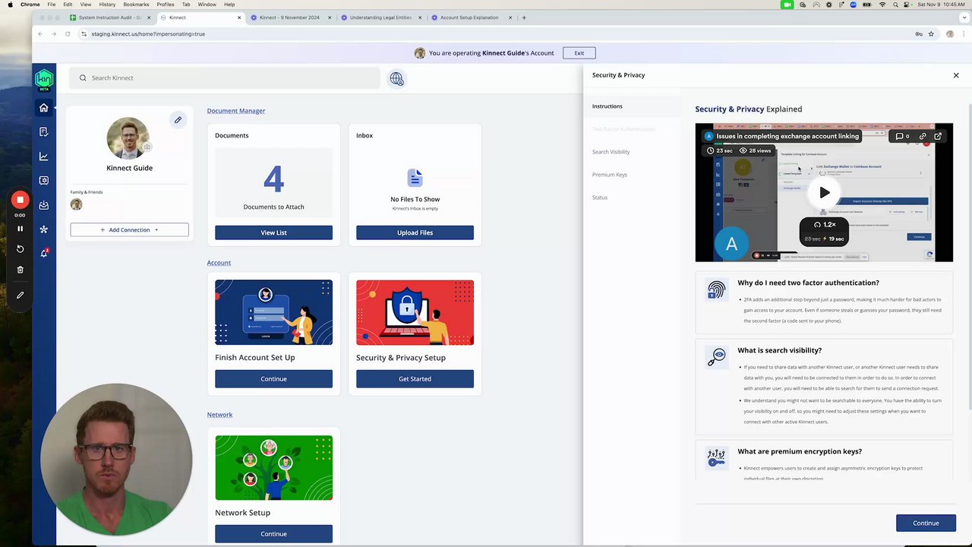Open the recording draw pen tool
The image size is (972, 547).
point(21,295)
